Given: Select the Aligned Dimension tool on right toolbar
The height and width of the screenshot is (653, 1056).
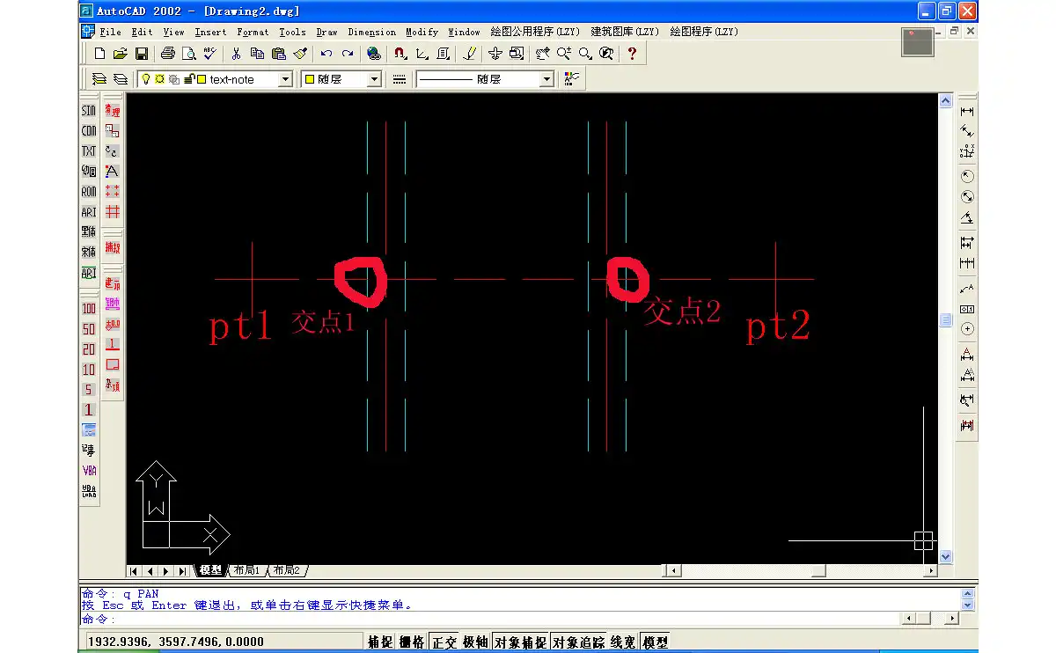Looking at the screenshot, I should (x=967, y=132).
